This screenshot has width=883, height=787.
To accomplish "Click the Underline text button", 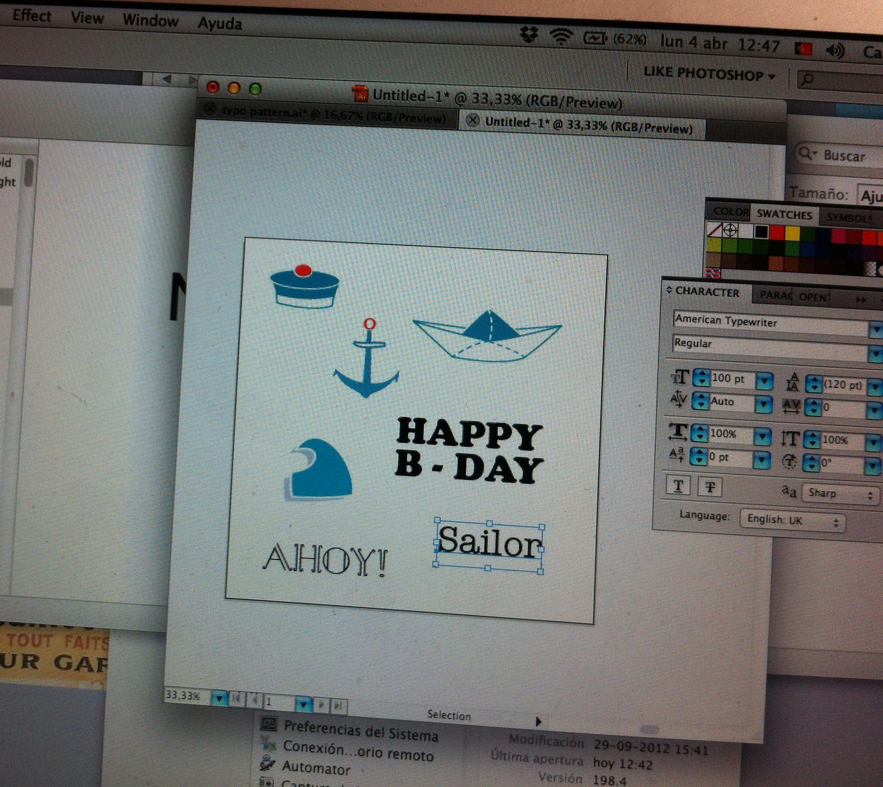I will [x=678, y=486].
